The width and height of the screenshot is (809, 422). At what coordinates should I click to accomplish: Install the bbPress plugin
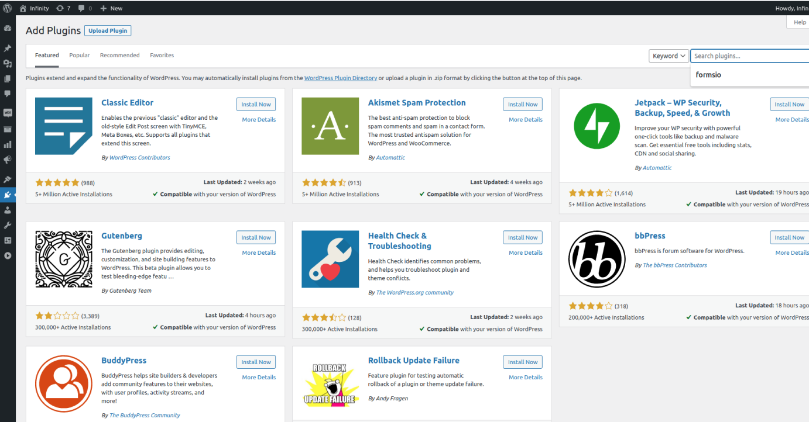click(790, 237)
